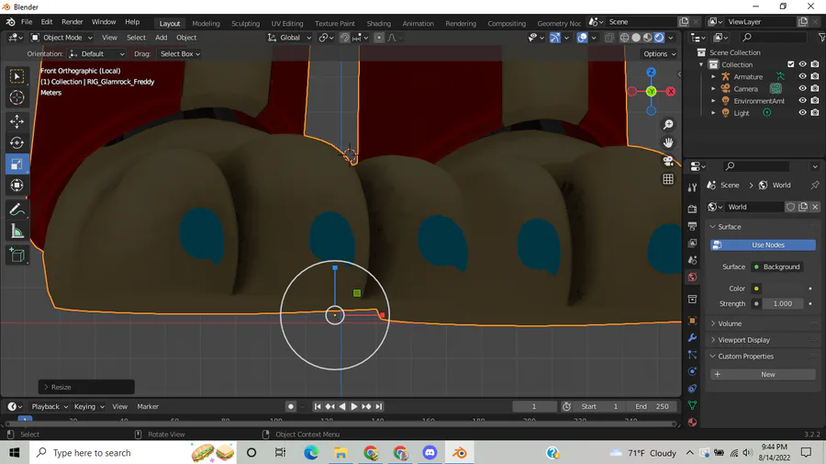Select the Select Box tool in toolbar

coord(17,76)
